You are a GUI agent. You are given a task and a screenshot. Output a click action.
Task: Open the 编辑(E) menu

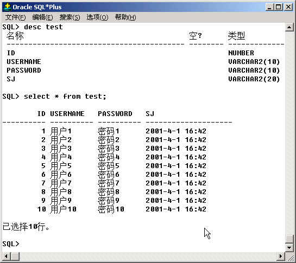click(42, 17)
